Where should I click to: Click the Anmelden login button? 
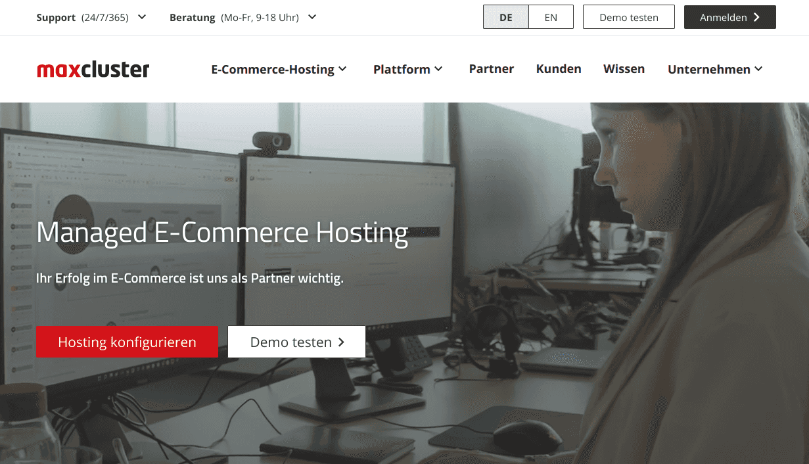point(730,18)
